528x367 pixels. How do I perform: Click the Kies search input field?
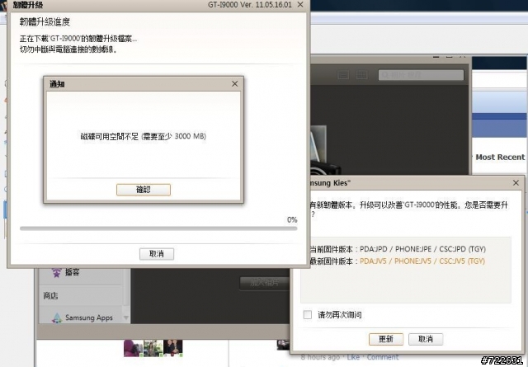pos(421,75)
